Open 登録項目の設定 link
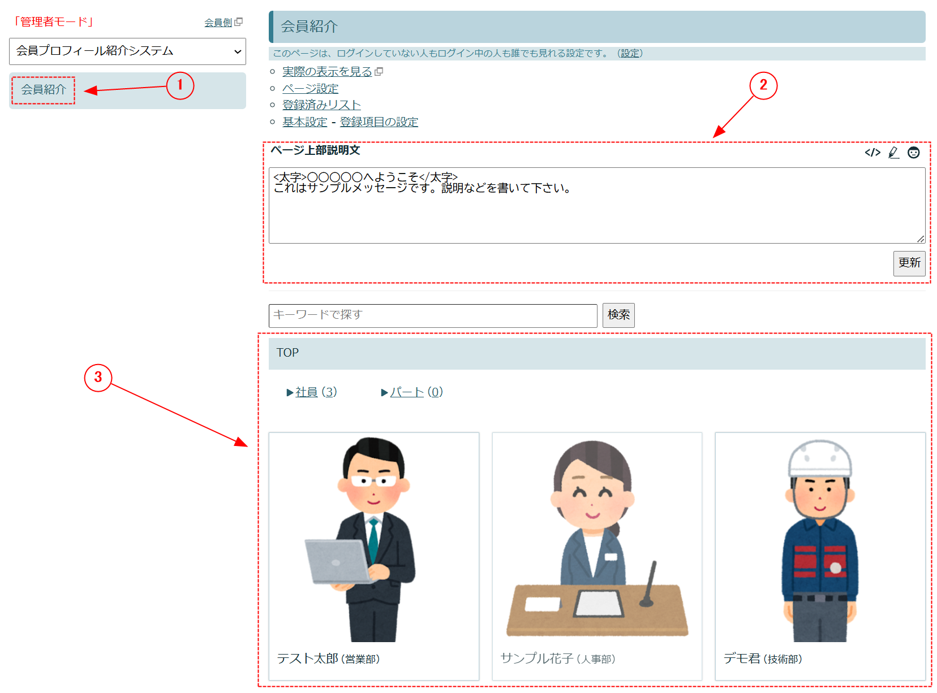This screenshot has width=937, height=693. tap(379, 122)
